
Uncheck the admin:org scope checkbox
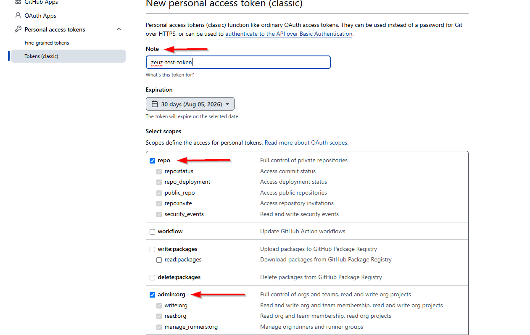[153, 295]
